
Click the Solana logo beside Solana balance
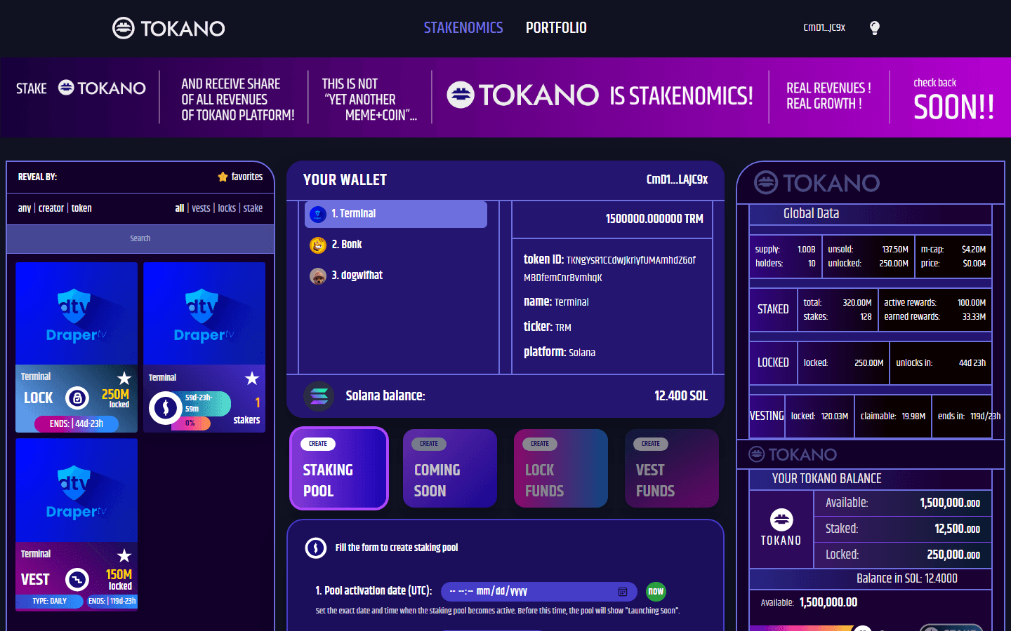coord(319,396)
